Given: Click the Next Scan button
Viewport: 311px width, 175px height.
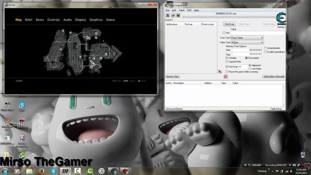Looking at the screenshot, I should [x=244, y=24].
